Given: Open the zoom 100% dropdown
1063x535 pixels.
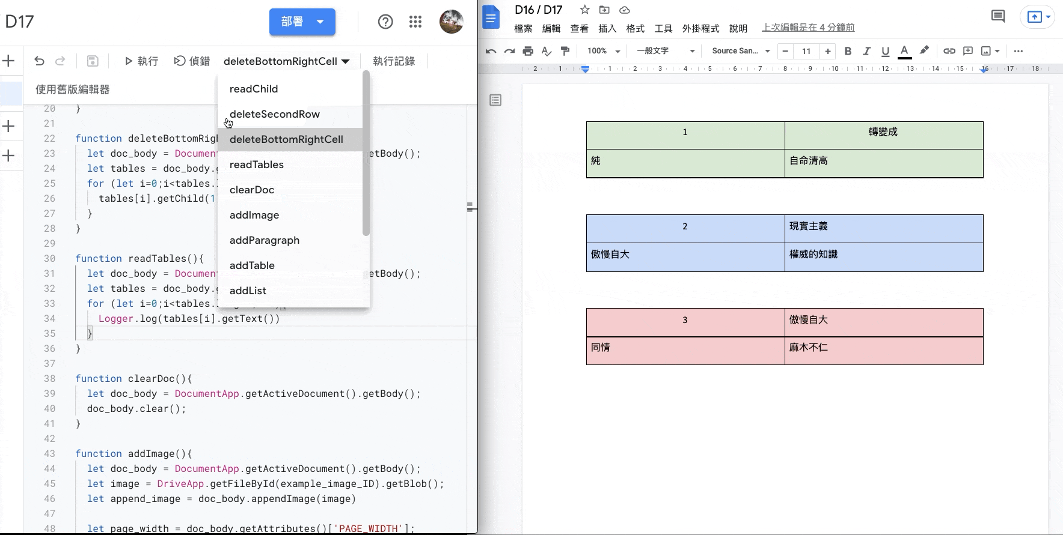Looking at the screenshot, I should (x=603, y=51).
